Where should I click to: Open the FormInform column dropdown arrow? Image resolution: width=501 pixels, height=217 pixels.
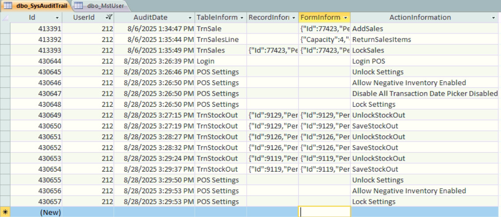tap(345, 18)
